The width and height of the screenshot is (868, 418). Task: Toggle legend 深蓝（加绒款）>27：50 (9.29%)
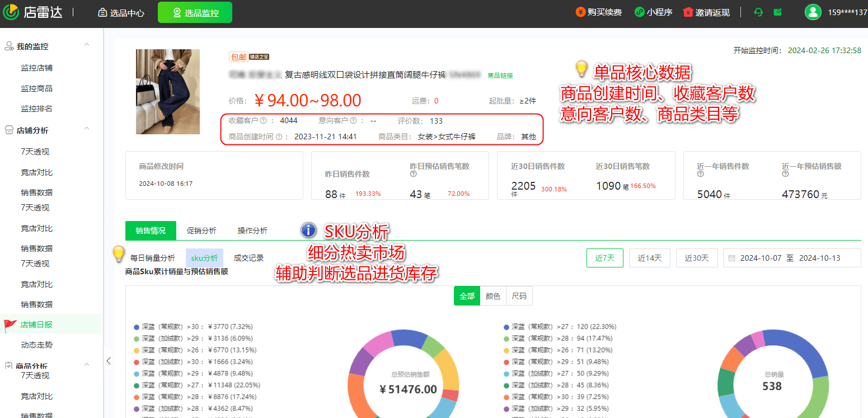pyautogui.click(x=557, y=373)
